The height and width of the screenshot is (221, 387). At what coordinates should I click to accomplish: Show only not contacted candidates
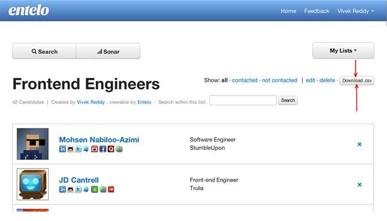pos(280,81)
